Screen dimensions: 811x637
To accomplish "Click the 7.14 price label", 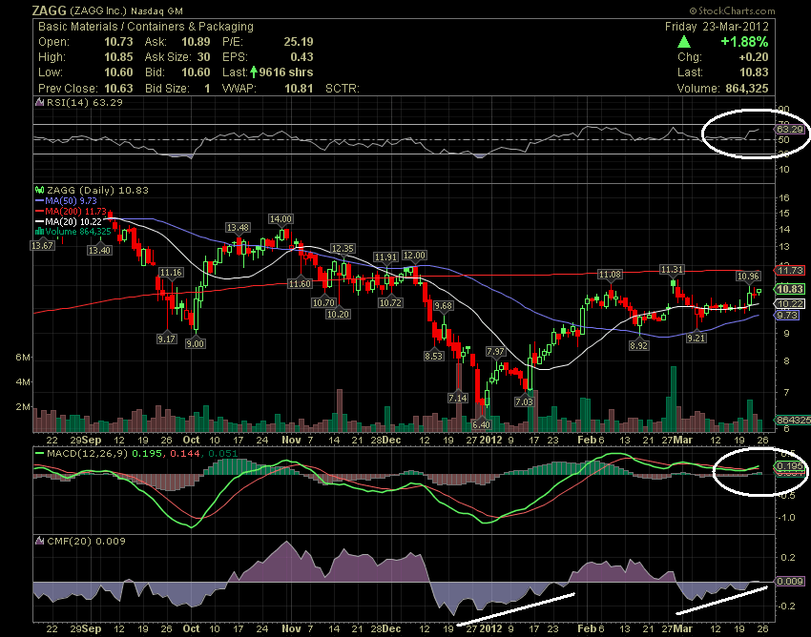I will click(x=458, y=398).
